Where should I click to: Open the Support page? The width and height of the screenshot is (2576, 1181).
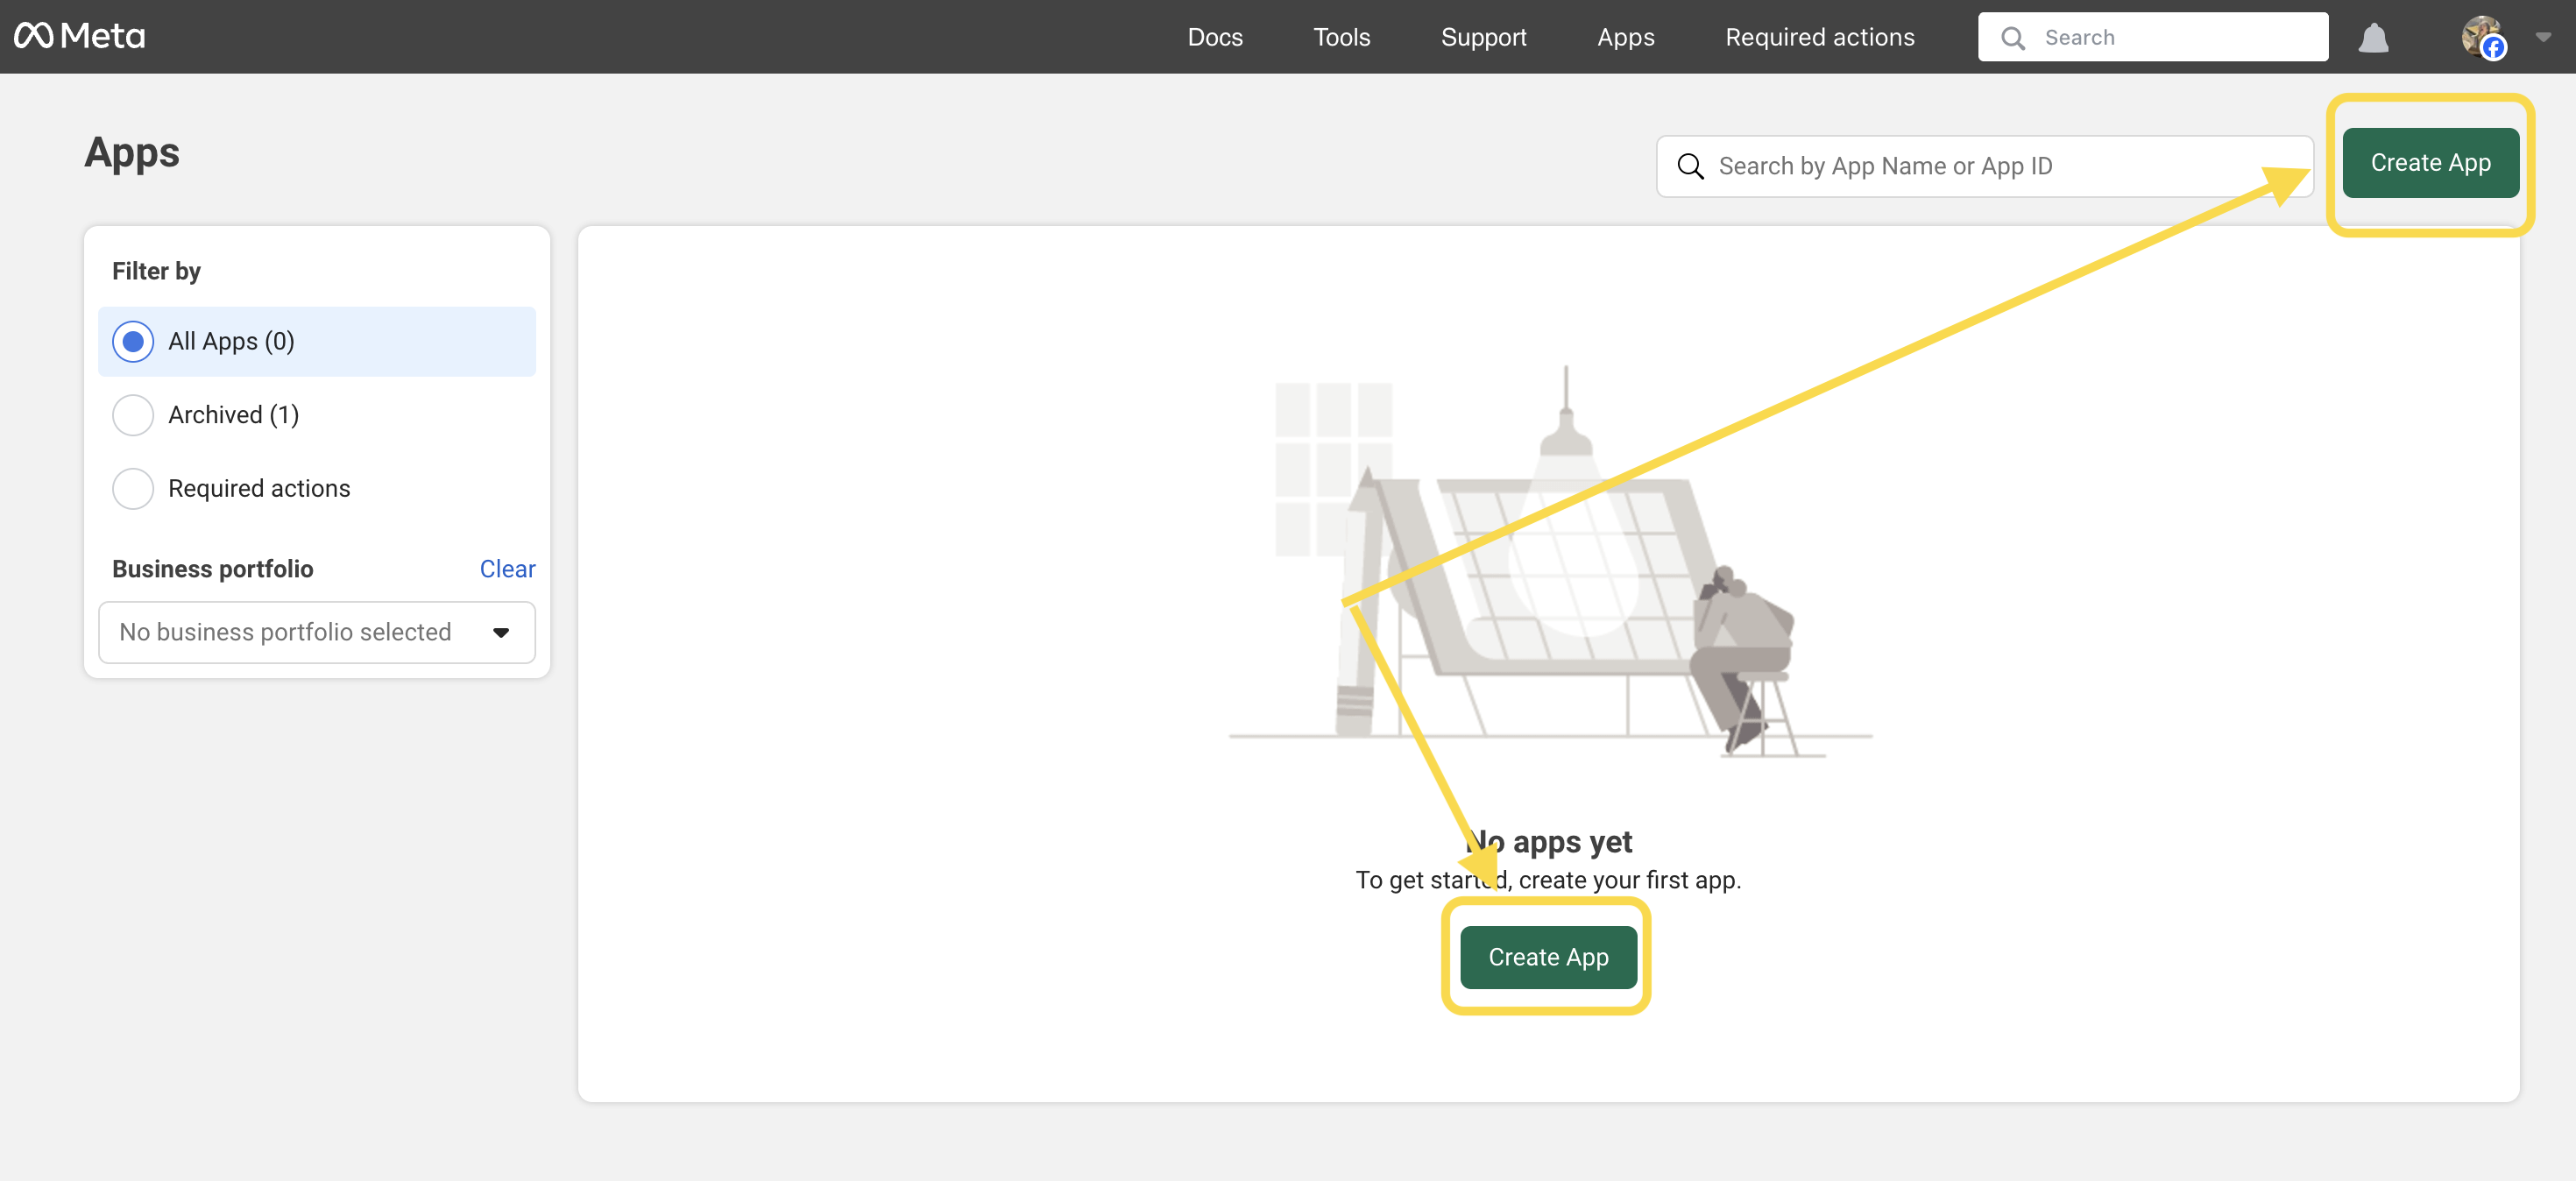[x=1484, y=37]
